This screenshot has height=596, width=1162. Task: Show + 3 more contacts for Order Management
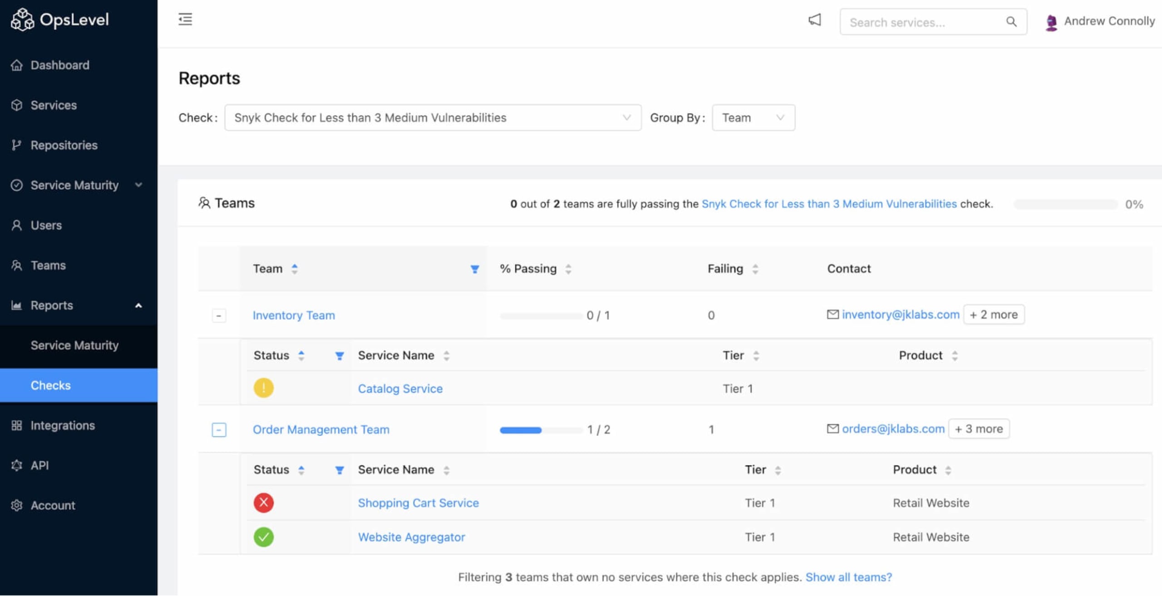979,429
